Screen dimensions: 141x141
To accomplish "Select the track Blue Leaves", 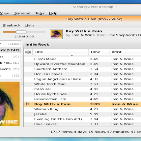I will (x=82, y=124).
